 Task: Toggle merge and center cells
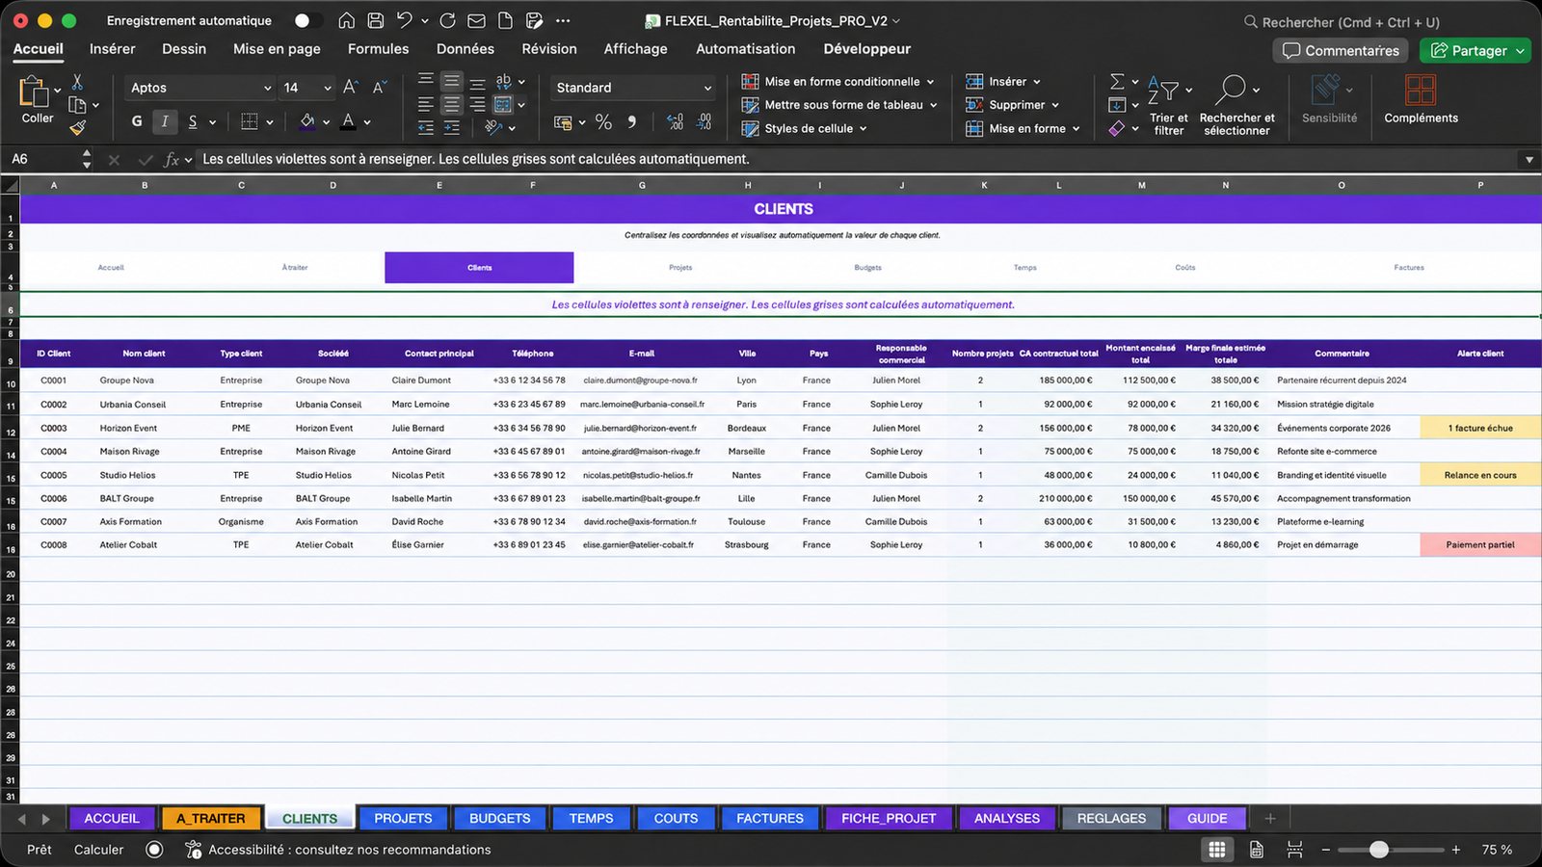click(503, 104)
